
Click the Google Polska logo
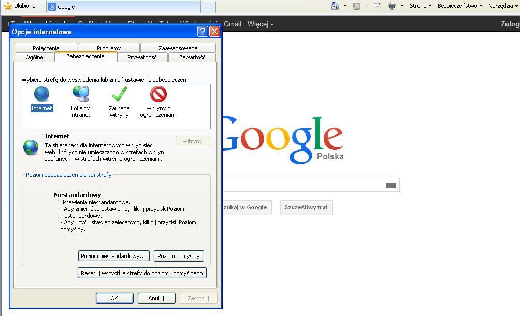[x=283, y=139]
